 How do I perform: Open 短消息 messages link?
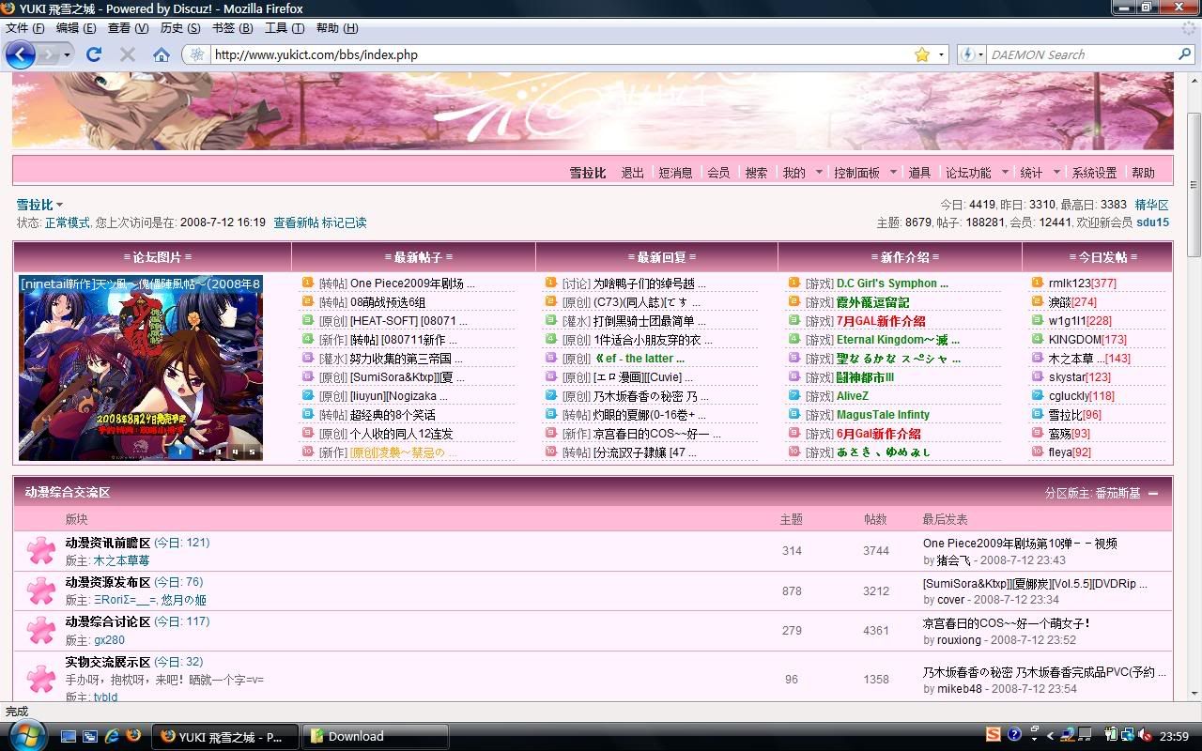click(x=675, y=173)
